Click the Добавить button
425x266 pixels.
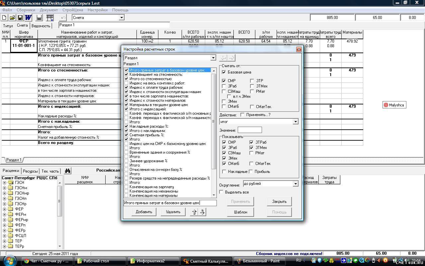tap(144, 212)
